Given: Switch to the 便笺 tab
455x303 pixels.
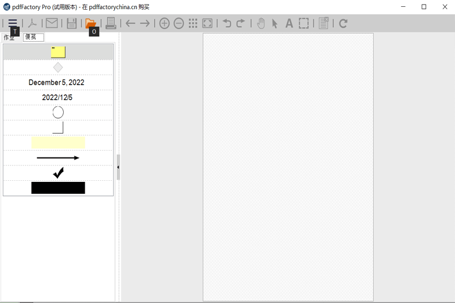Looking at the screenshot, I should tap(33, 37).
